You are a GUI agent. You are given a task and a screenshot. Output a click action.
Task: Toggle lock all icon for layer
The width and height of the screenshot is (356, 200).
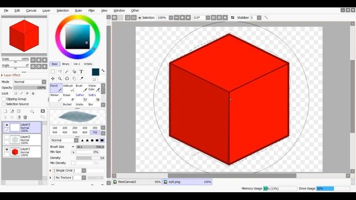tap(33, 93)
